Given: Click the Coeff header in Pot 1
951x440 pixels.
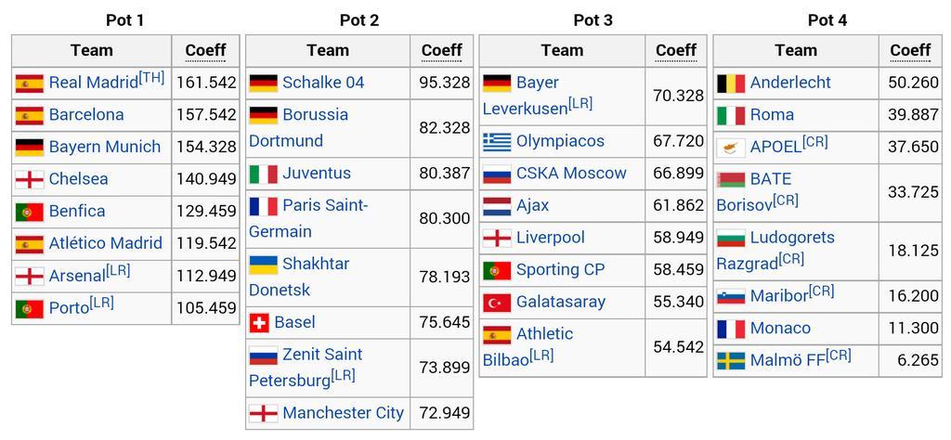Looking at the screenshot, I should click(x=205, y=50).
